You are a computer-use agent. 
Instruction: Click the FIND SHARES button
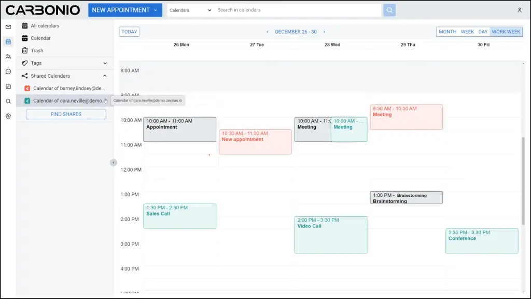point(66,115)
